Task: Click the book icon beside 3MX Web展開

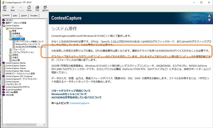Action: pos(4,92)
